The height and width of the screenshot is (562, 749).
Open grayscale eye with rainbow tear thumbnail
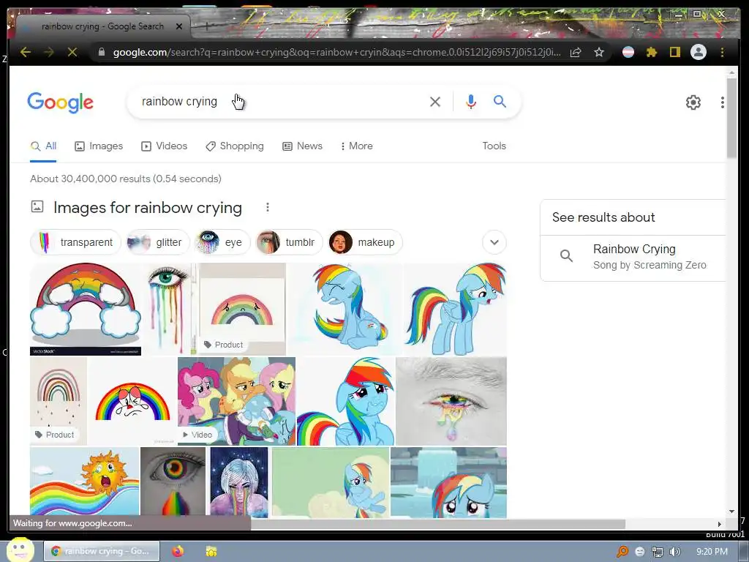click(173, 482)
